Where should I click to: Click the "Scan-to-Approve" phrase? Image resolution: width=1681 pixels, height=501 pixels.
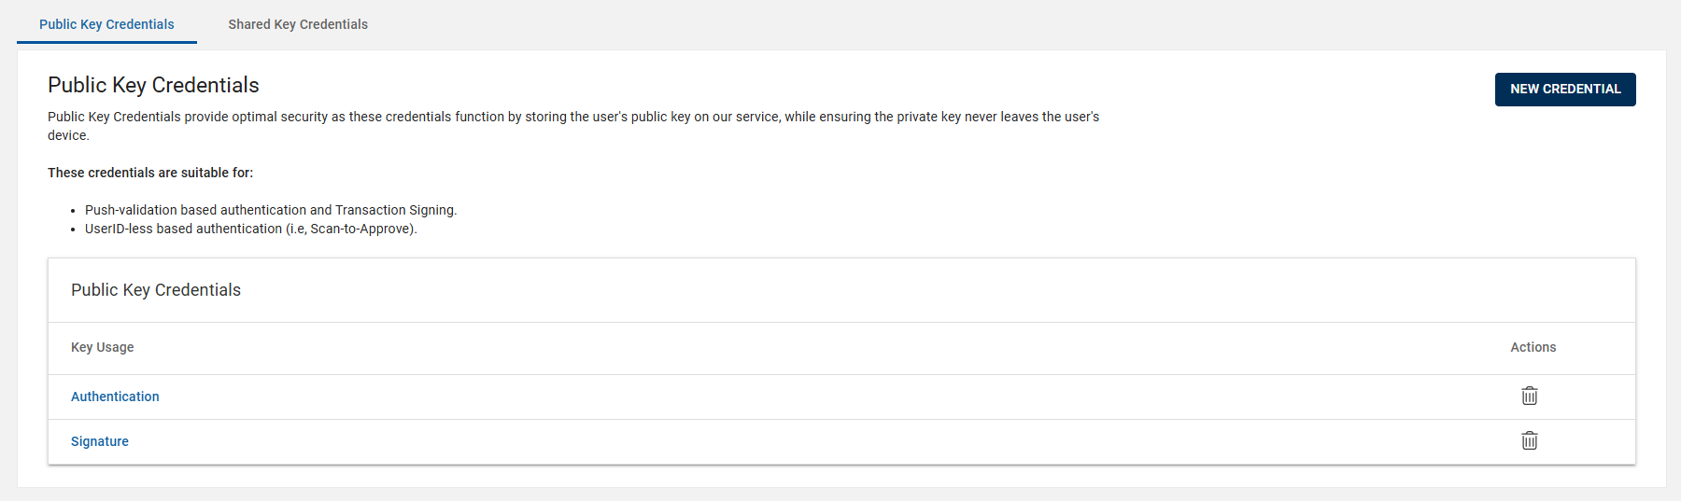coord(361,229)
